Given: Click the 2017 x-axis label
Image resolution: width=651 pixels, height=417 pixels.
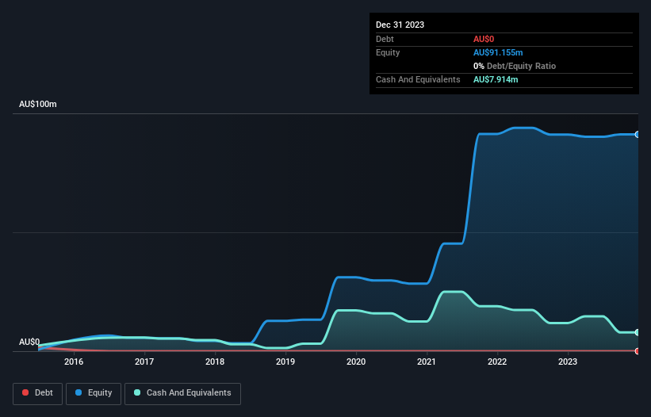Looking at the screenshot, I should pyautogui.click(x=144, y=362).
